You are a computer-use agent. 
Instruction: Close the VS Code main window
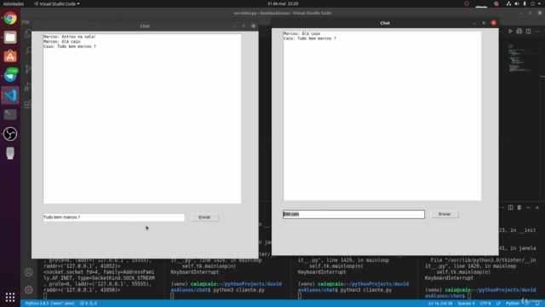coord(539,13)
